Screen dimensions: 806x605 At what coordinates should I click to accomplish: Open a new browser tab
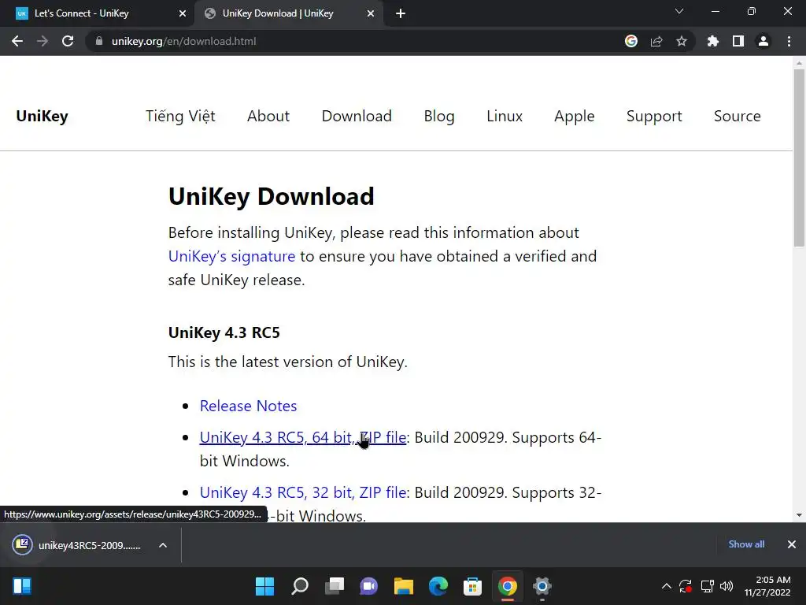coord(401,13)
